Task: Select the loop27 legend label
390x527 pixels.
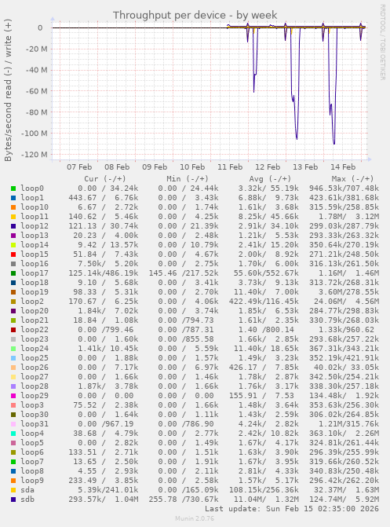Action: (x=35, y=377)
